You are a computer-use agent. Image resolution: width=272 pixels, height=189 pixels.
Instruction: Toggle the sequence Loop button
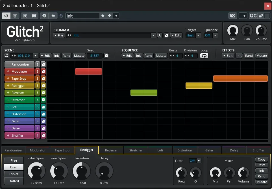pos(204,56)
